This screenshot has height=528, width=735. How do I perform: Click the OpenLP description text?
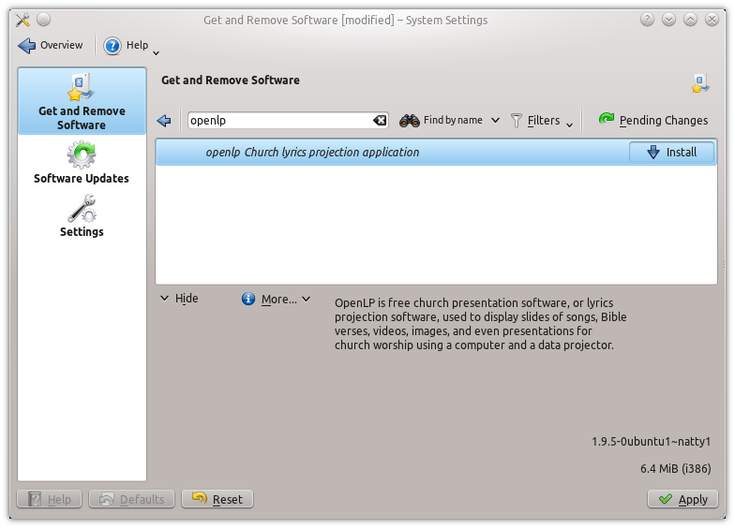pyautogui.click(x=480, y=324)
